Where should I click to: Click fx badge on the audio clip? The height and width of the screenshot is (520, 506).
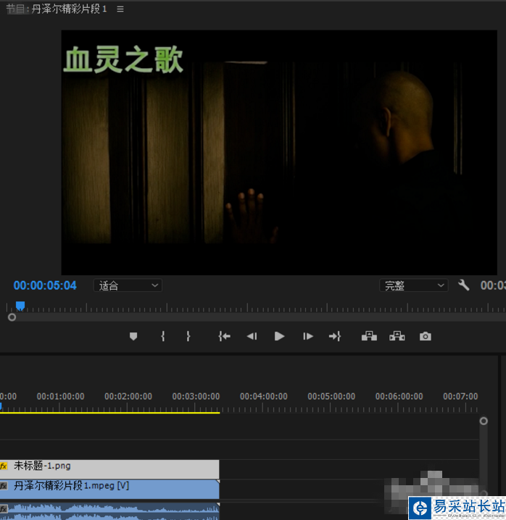pyautogui.click(x=4, y=508)
